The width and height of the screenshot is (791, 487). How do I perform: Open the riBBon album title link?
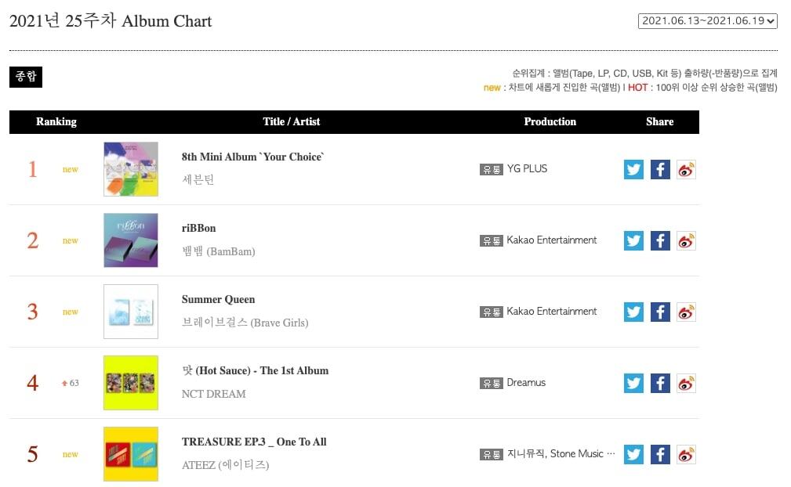tap(199, 228)
